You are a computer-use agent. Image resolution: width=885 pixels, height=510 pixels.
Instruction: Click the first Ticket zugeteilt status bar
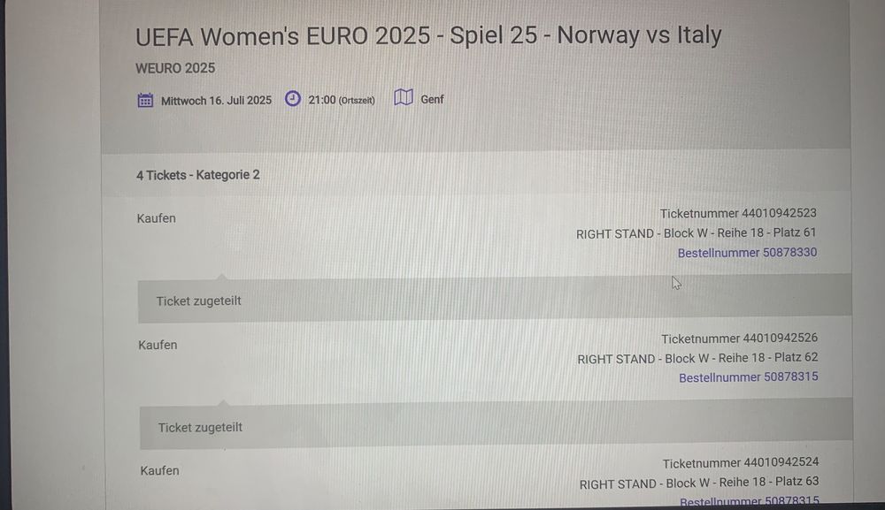pyautogui.click(x=495, y=299)
